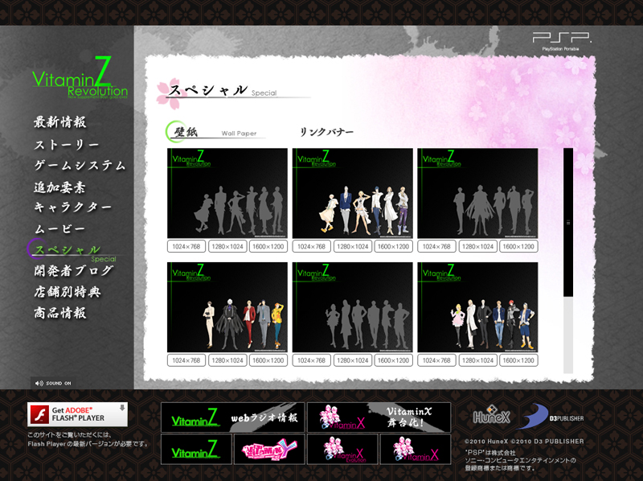This screenshot has height=481, width=643.
Task: Toggle the SOUND ON speaker control
Action: pyautogui.click(x=53, y=384)
